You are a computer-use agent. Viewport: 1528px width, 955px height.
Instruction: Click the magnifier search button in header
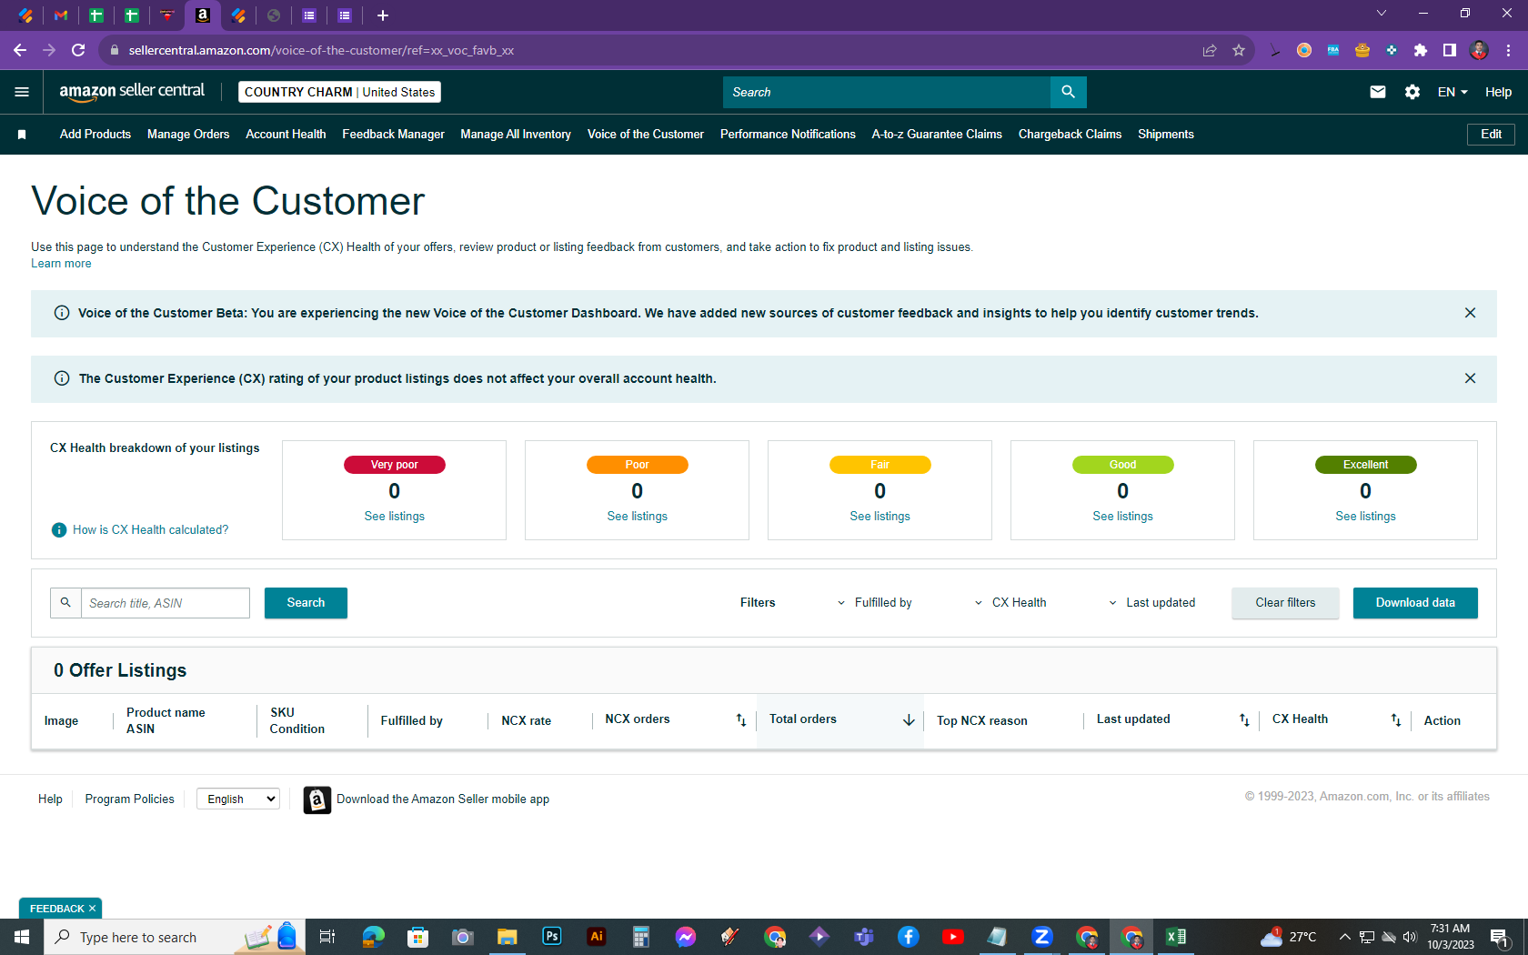[x=1068, y=92]
